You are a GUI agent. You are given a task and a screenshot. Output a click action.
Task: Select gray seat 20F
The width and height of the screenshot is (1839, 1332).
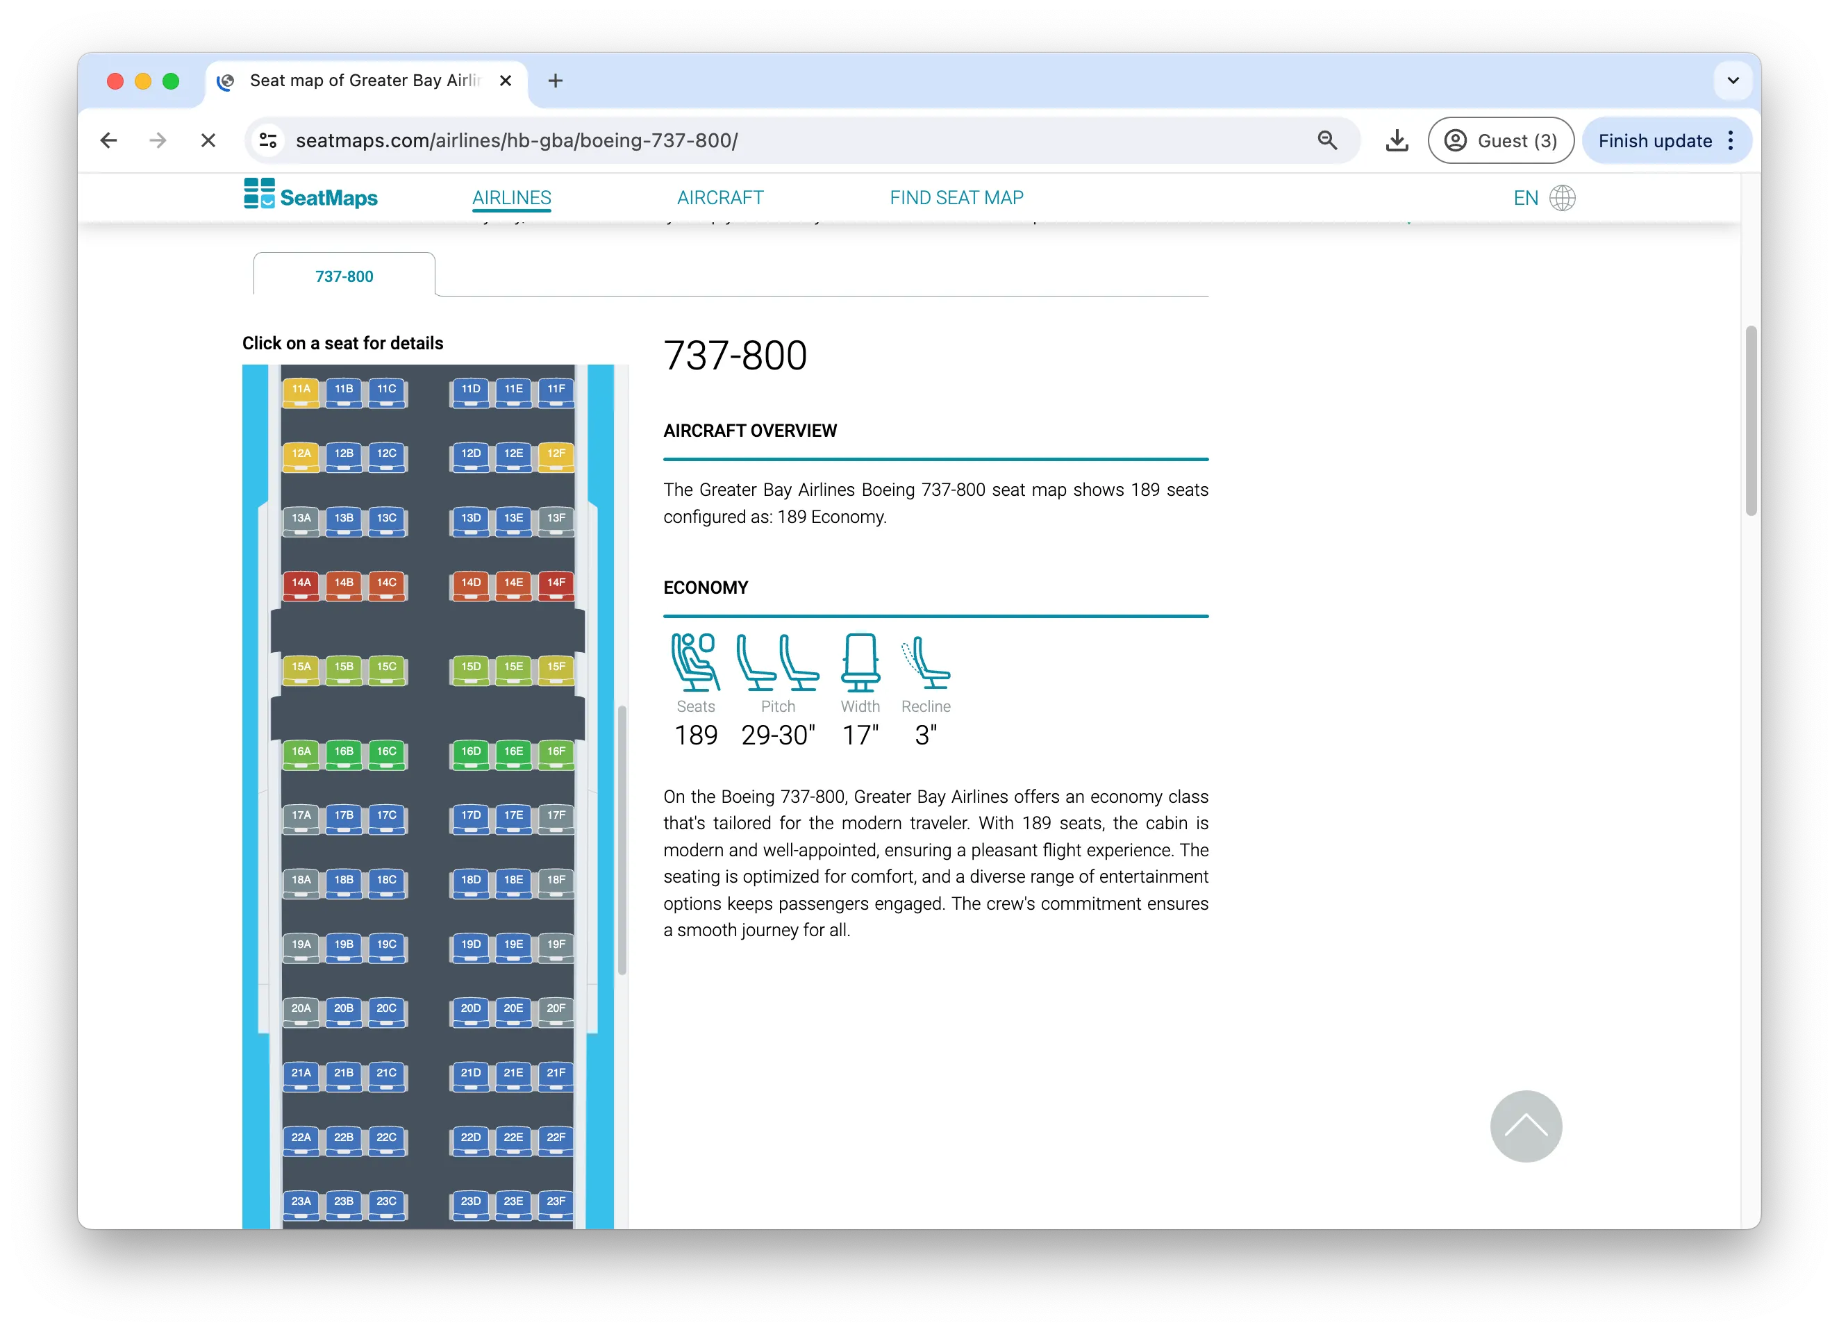(556, 1011)
